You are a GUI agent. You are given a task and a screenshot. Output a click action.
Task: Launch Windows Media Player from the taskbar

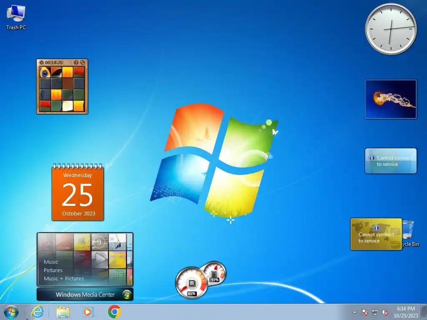pos(88,312)
